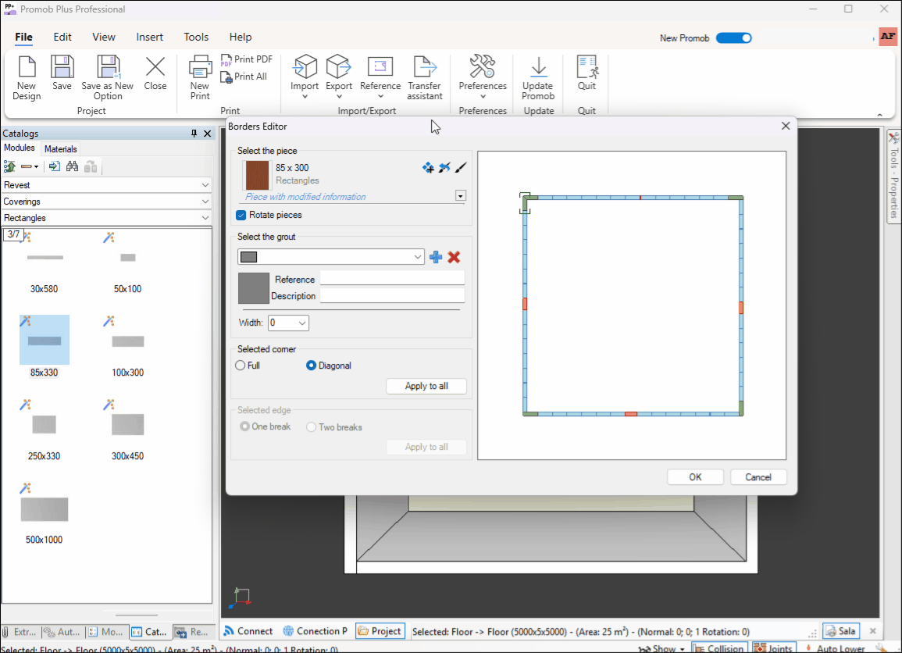The width and height of the screenshot is (902, 653).
Task: Switch to the Materials tab
Action: pos(60,149)
